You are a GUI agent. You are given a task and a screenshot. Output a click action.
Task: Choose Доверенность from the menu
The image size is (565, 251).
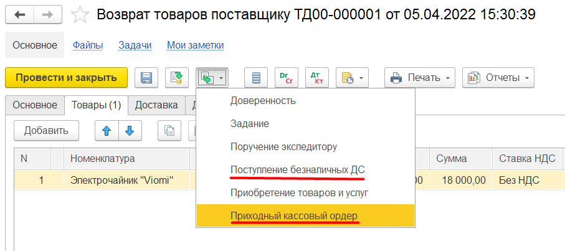pos(306,100)
